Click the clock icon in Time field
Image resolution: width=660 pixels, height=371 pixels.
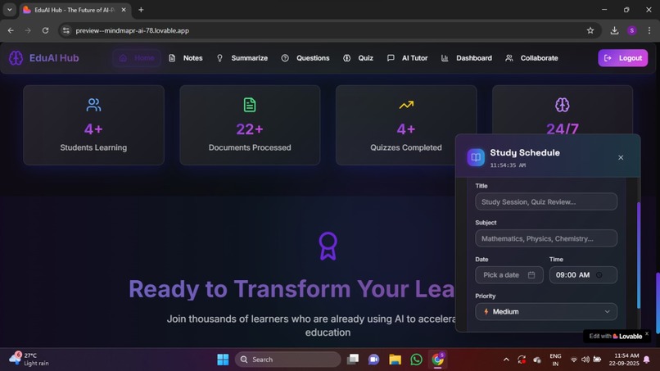[x=599, y=275]
